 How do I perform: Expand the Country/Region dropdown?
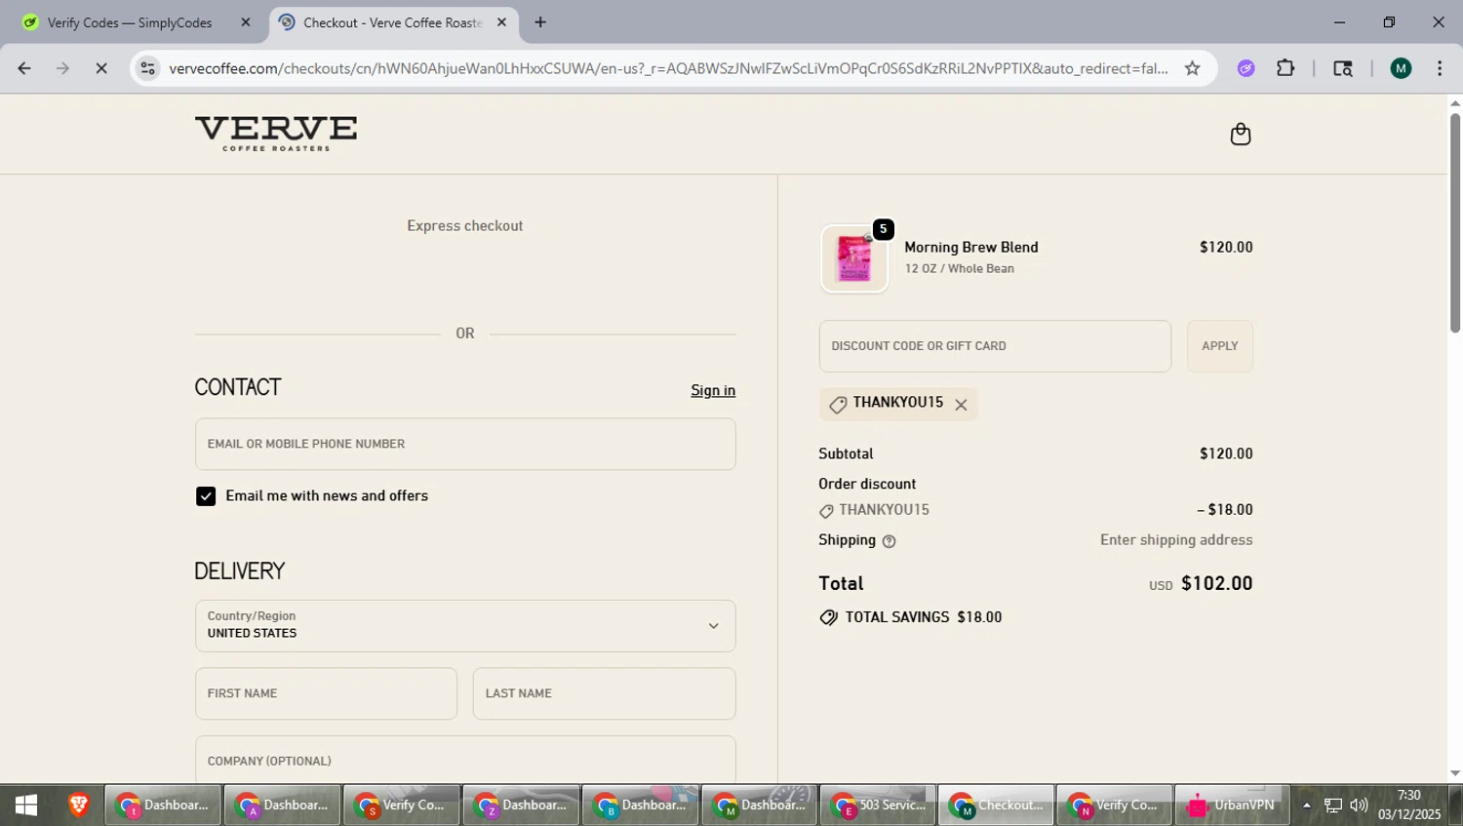(465, 625)
